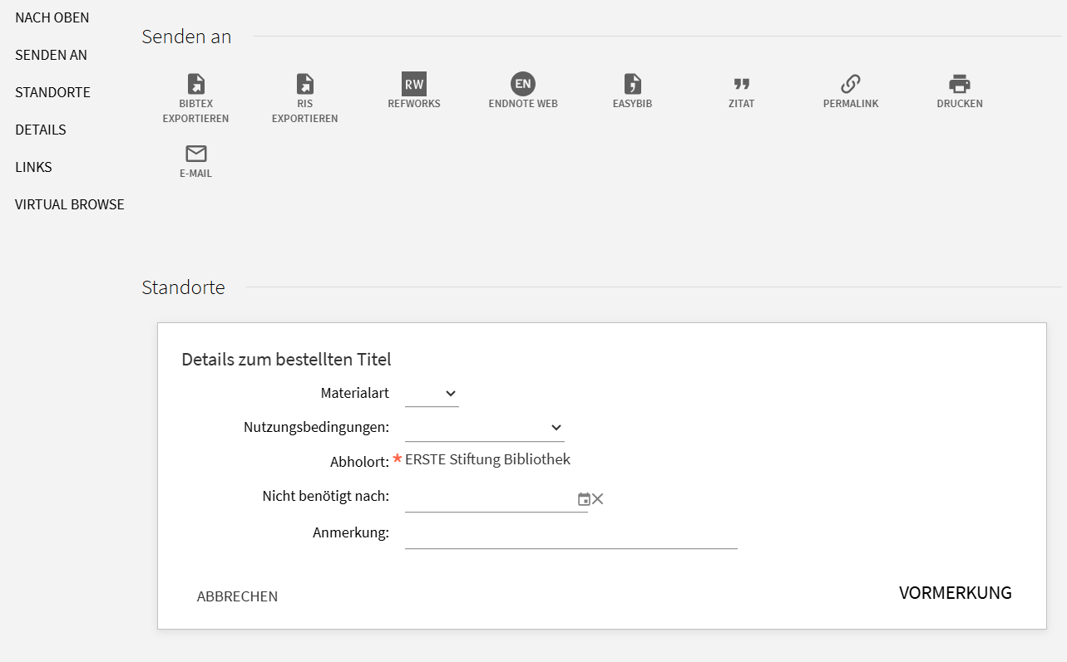
Task: Send record to RefWorks
Action: coord(414,84)
